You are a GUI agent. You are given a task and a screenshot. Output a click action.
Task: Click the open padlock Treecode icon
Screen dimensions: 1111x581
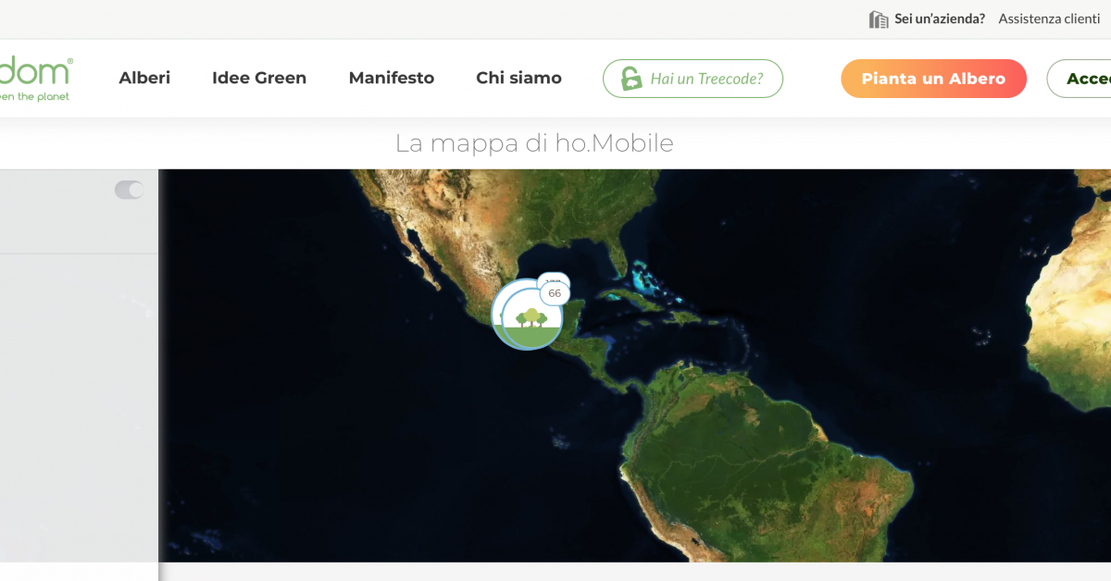pyautogui.click(x=631, y=79)
